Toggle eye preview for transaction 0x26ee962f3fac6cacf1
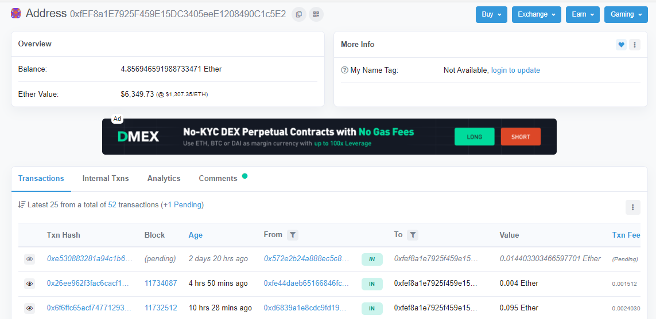This screenshot has width=656, height=319. click(30, 283)
